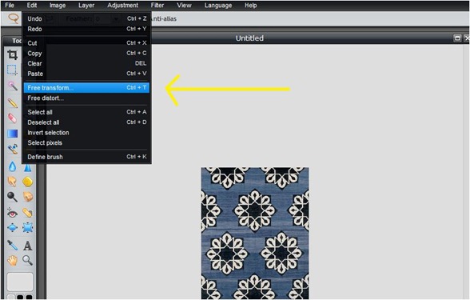Image resolution: width=470 pixels, height=300 pixels.
Task: Open the Language menu
Action: pos(218,6)
